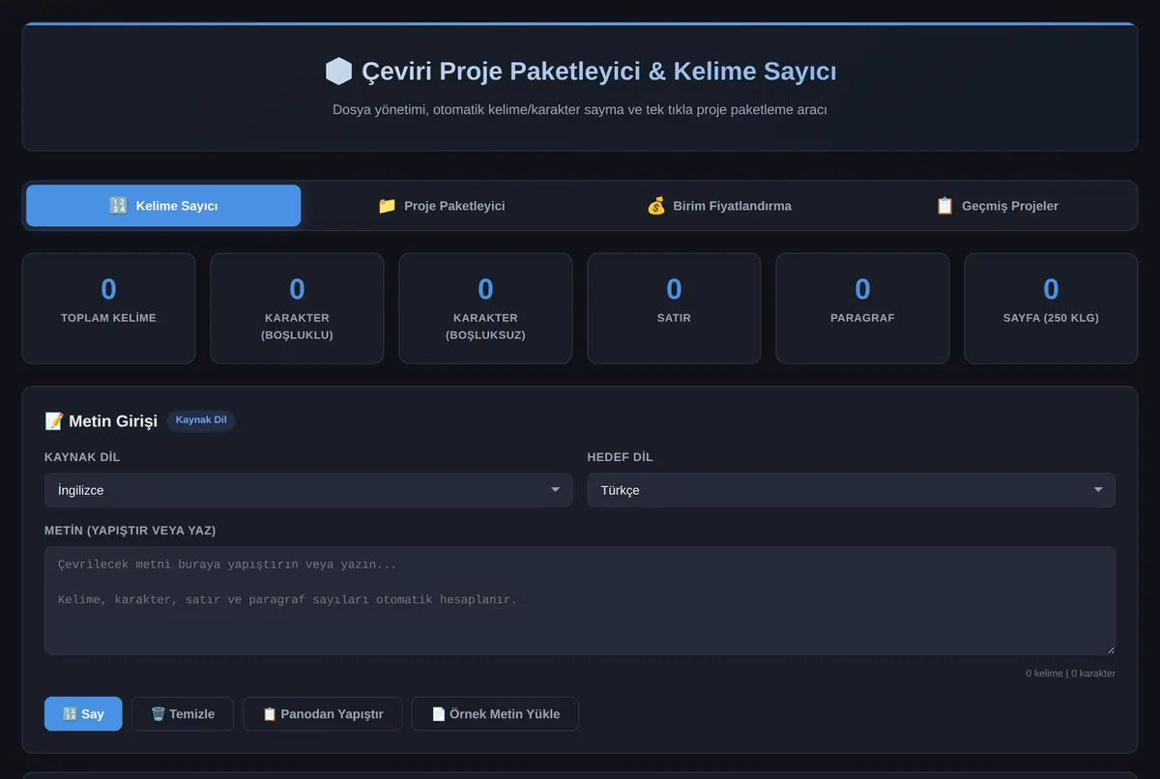Click the money bag icon on Birim Fiyatlandırma
The height and width of the screenshot is (779, 1160).
(655, 206)
